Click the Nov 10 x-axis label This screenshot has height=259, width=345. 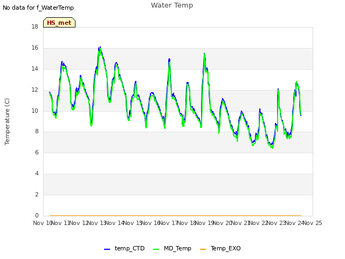click(x=43, y=223)
